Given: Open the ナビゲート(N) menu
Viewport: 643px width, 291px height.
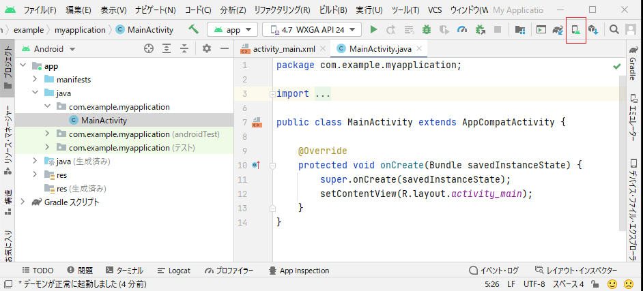Looking at the screenshot, I should pos(156,10).
